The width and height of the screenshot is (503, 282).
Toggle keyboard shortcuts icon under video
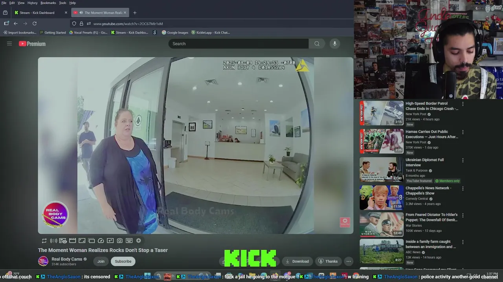[x=129, y=240]
